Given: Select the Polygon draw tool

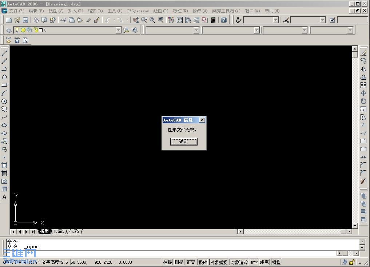Looking at the screenshot, I should (x=4, y=77).
